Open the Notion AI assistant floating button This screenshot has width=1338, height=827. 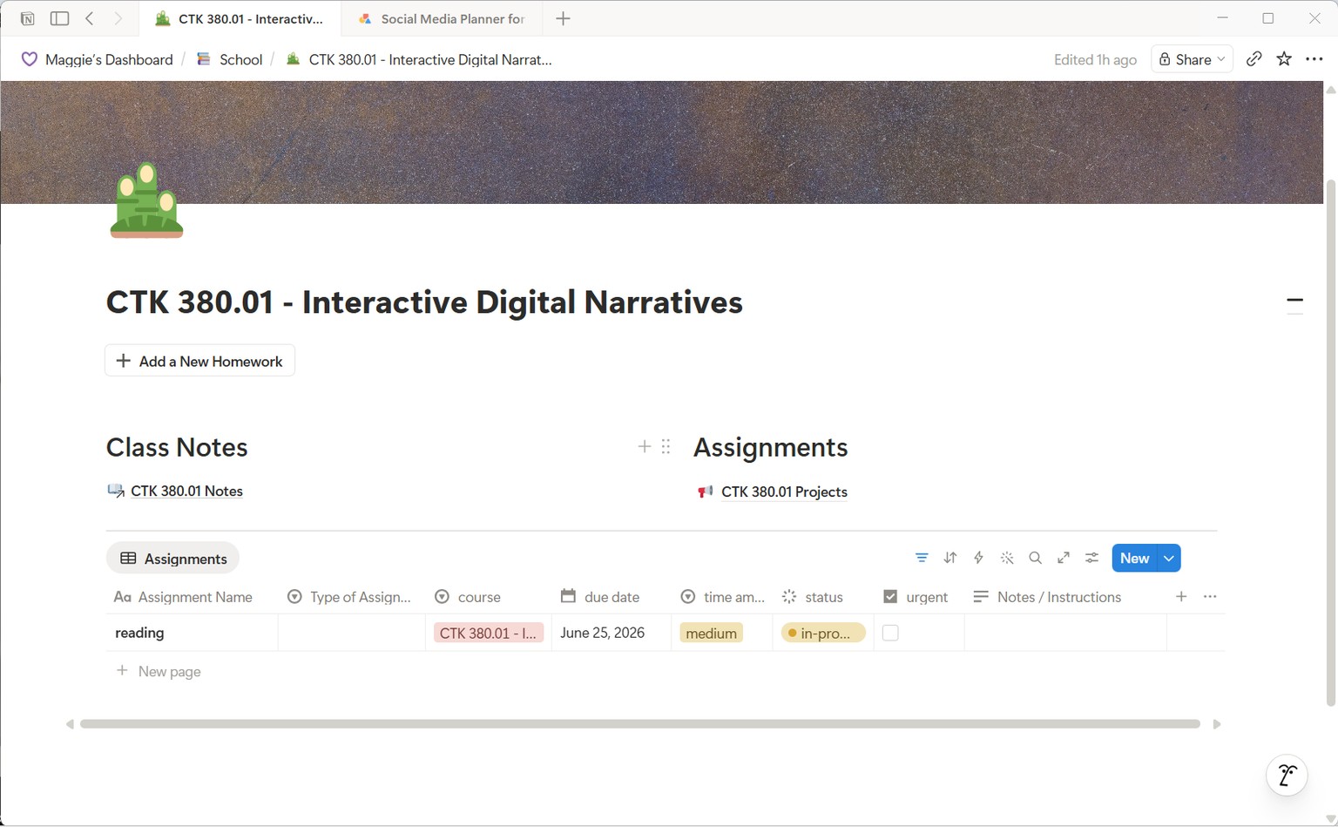tap(1287, 775)
